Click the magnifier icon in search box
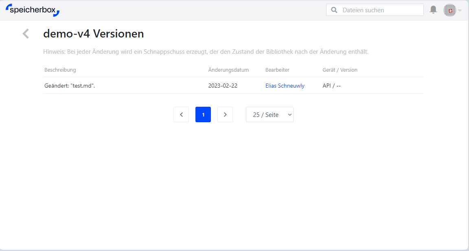This screenshot has width=469, height=251. coord(334,10)
